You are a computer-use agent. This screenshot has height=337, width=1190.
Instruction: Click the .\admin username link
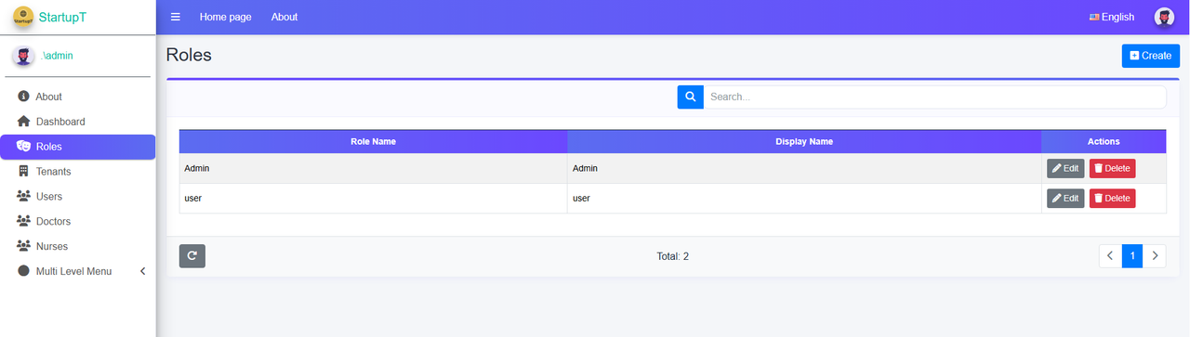click(x=58, y=56)
